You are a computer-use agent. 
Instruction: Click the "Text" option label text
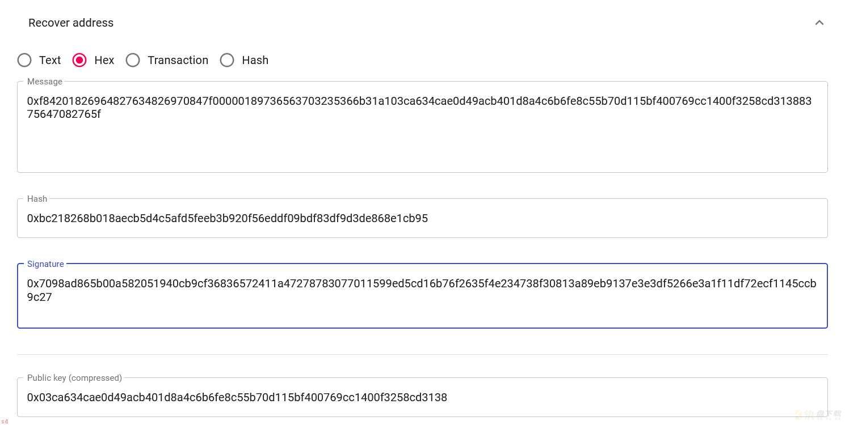(50, 60)
